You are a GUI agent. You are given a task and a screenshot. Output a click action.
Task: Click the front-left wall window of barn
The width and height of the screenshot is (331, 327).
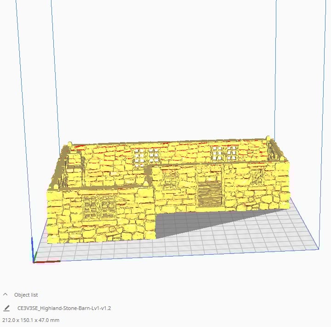tap(99, 207)
